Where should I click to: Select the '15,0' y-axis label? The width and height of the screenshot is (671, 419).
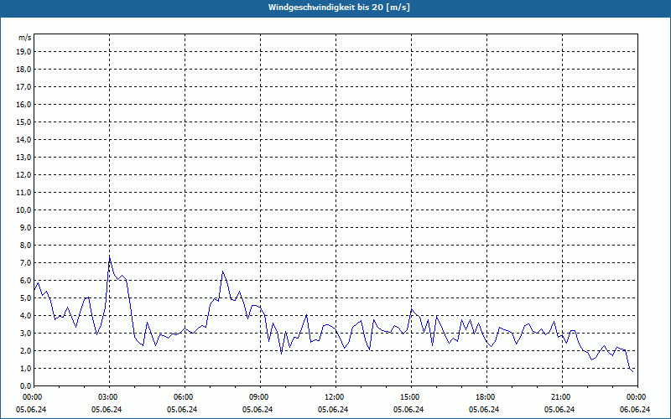[24, 122]
